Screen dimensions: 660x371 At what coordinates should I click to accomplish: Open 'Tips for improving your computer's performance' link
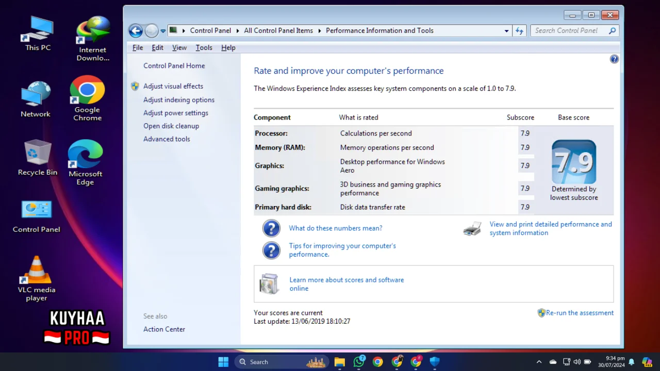pos(342,250)
